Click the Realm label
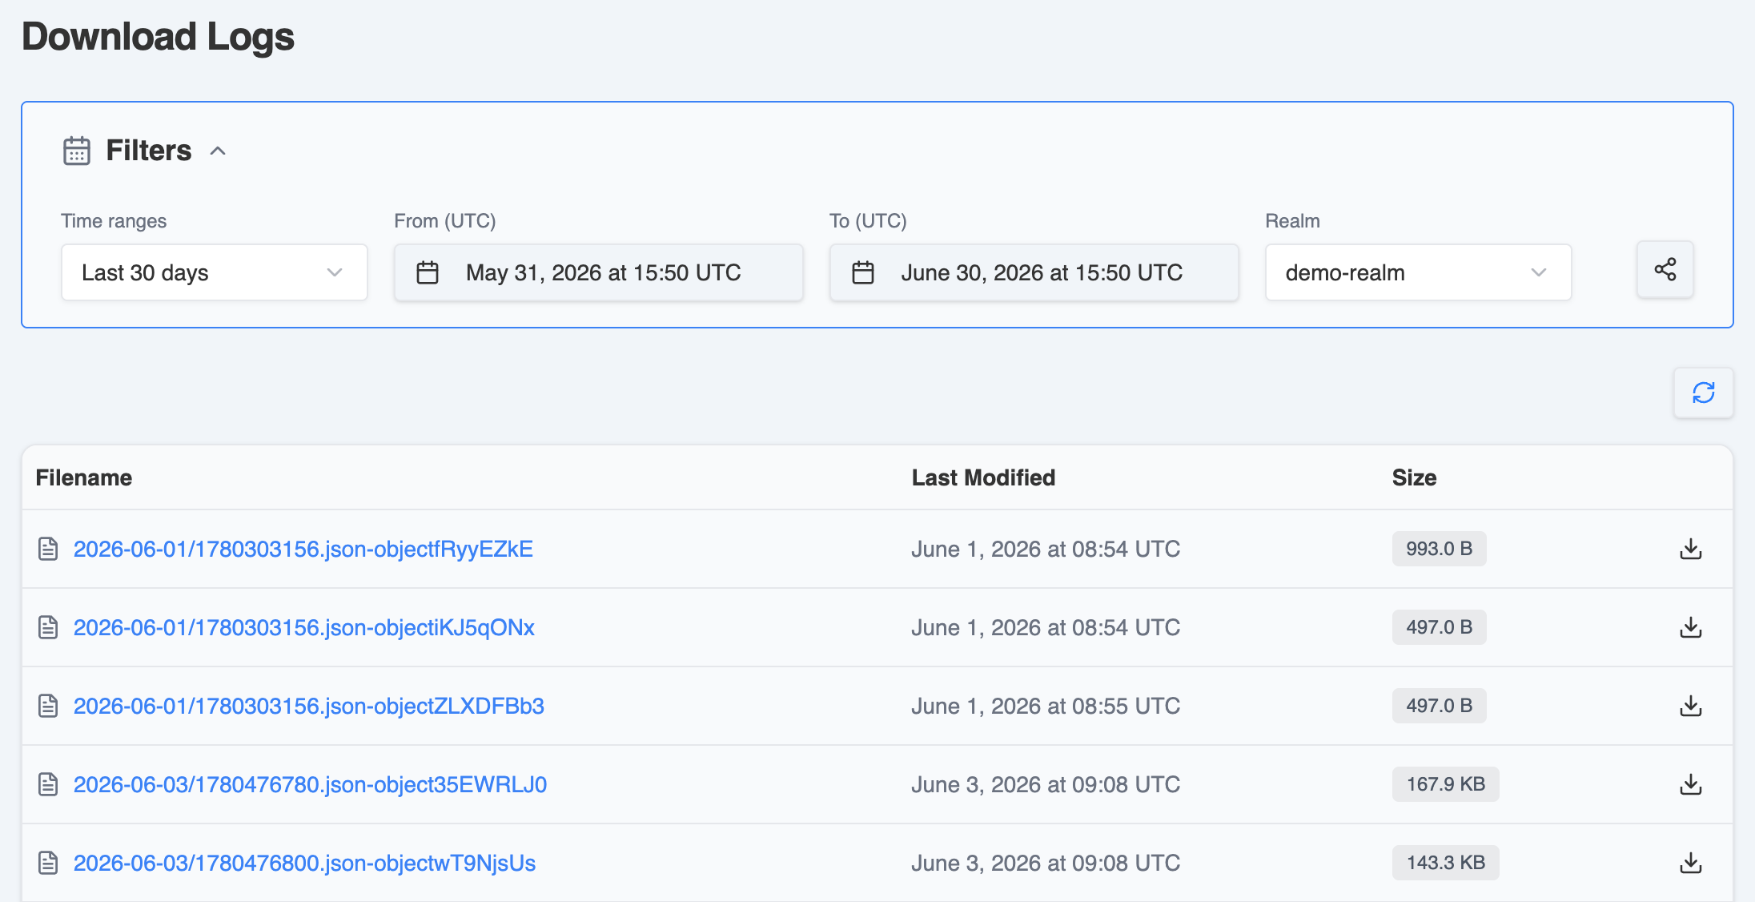 pyautogui.click(x=1292, y=221)
